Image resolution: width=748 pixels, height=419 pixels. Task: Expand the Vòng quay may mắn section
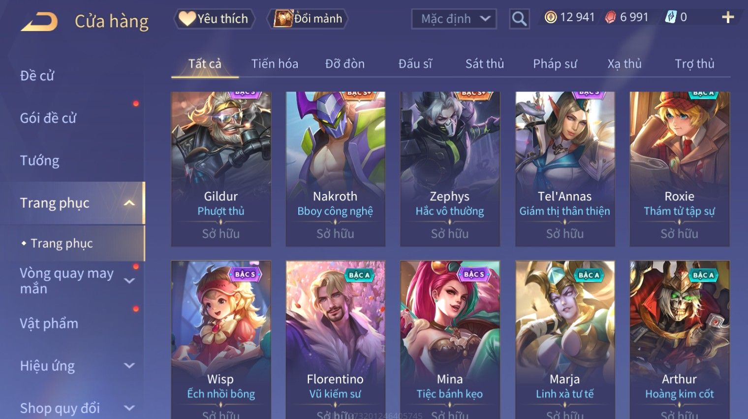point(129,281)
